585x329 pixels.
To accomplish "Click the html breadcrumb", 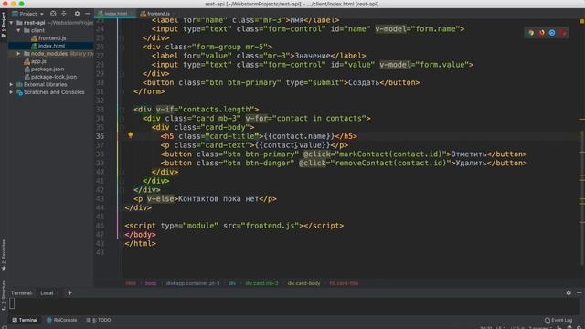I will point(131,283).
